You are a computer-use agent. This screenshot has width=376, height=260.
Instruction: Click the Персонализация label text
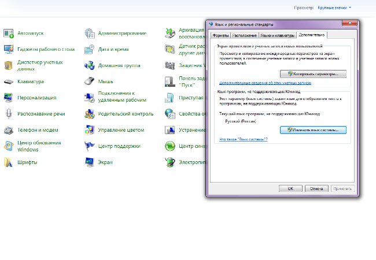[36, 98]
